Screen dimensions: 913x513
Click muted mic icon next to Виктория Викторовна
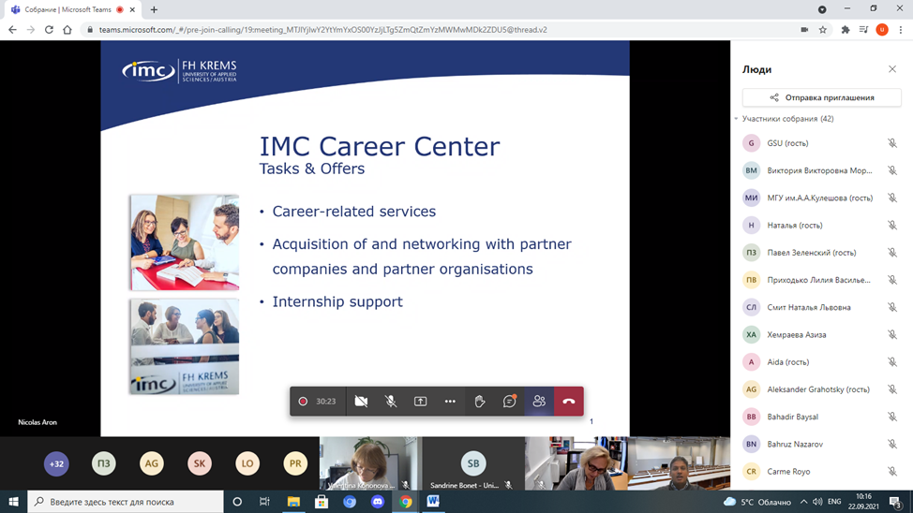point(892,170)
